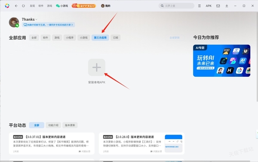The image size is (258, 162).
Task: Open the 软件 tab in top navigation
Action: (41, 6)
